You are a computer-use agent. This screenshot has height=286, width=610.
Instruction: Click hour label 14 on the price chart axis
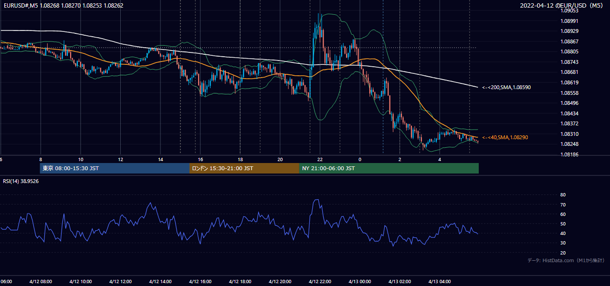(160, 159)
